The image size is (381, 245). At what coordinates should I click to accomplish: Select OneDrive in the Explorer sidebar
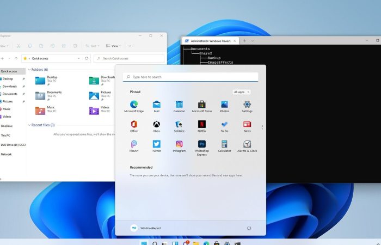(12, 126)
